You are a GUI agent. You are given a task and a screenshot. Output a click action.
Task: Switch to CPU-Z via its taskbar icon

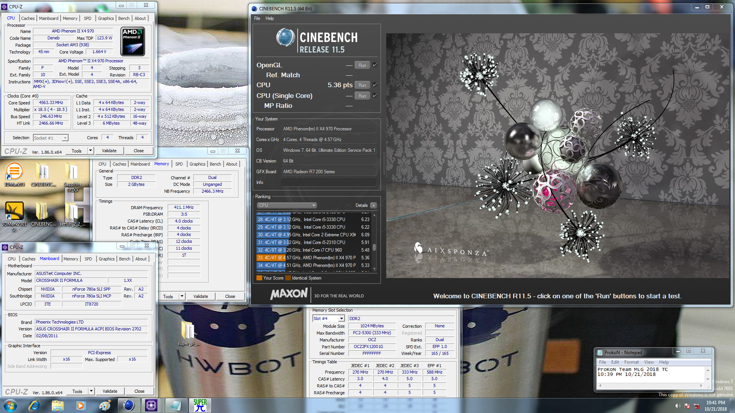tap(151, 405)
